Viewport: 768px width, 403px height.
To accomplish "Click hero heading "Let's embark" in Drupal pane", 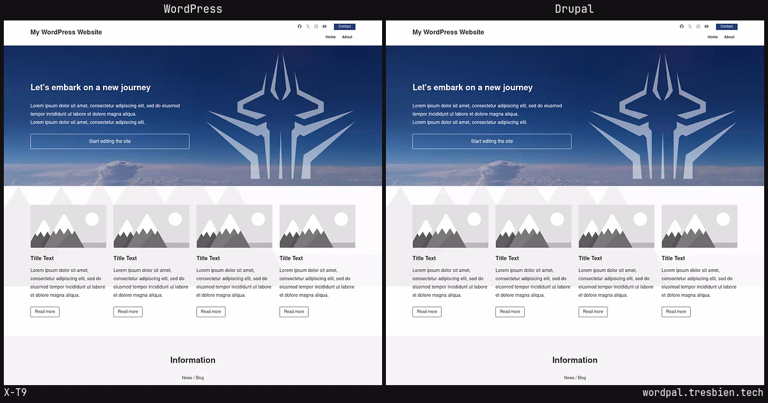I will click(472, 88).
